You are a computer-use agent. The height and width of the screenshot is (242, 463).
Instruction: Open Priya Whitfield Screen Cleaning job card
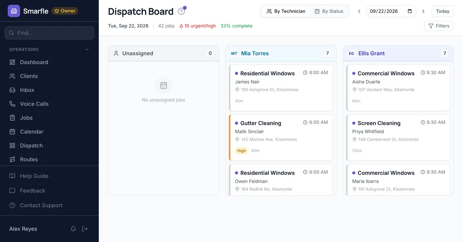pyautogui.click(x=398, y=138)
